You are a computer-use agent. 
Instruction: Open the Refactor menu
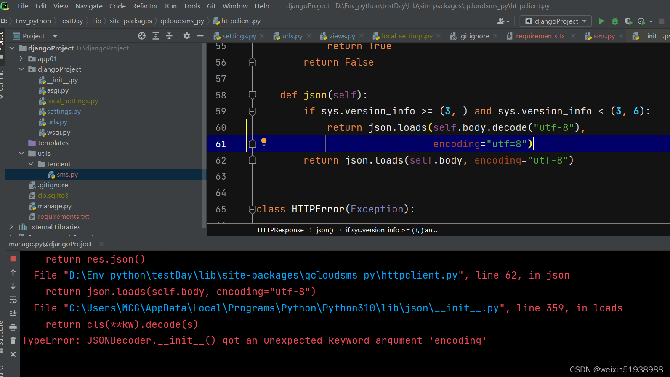(x=145, y=6)
